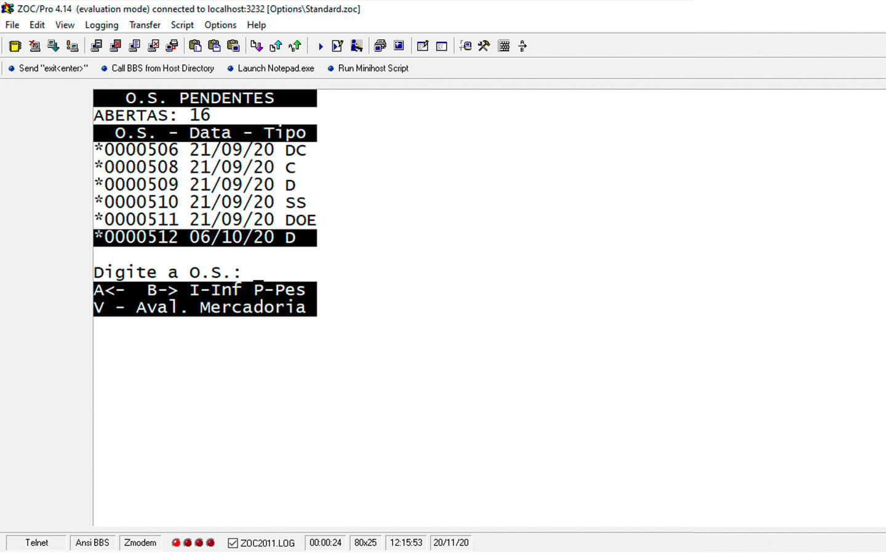The image size is (886, 553).
Task: Click the hammer and wrench settings icon
Action: click(x=484, y=46)
